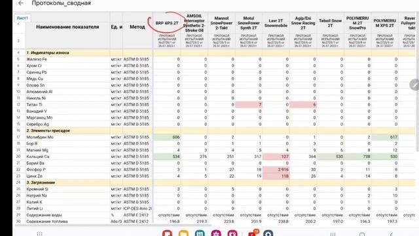Open the purple flower Gallery app in dock

216,233
